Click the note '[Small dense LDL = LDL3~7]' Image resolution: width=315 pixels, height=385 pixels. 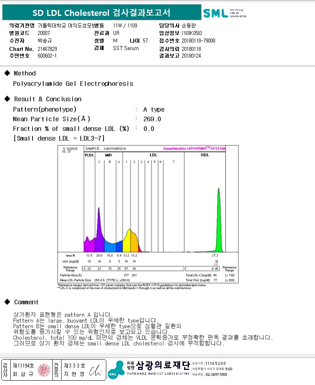(x=59, y=139)
